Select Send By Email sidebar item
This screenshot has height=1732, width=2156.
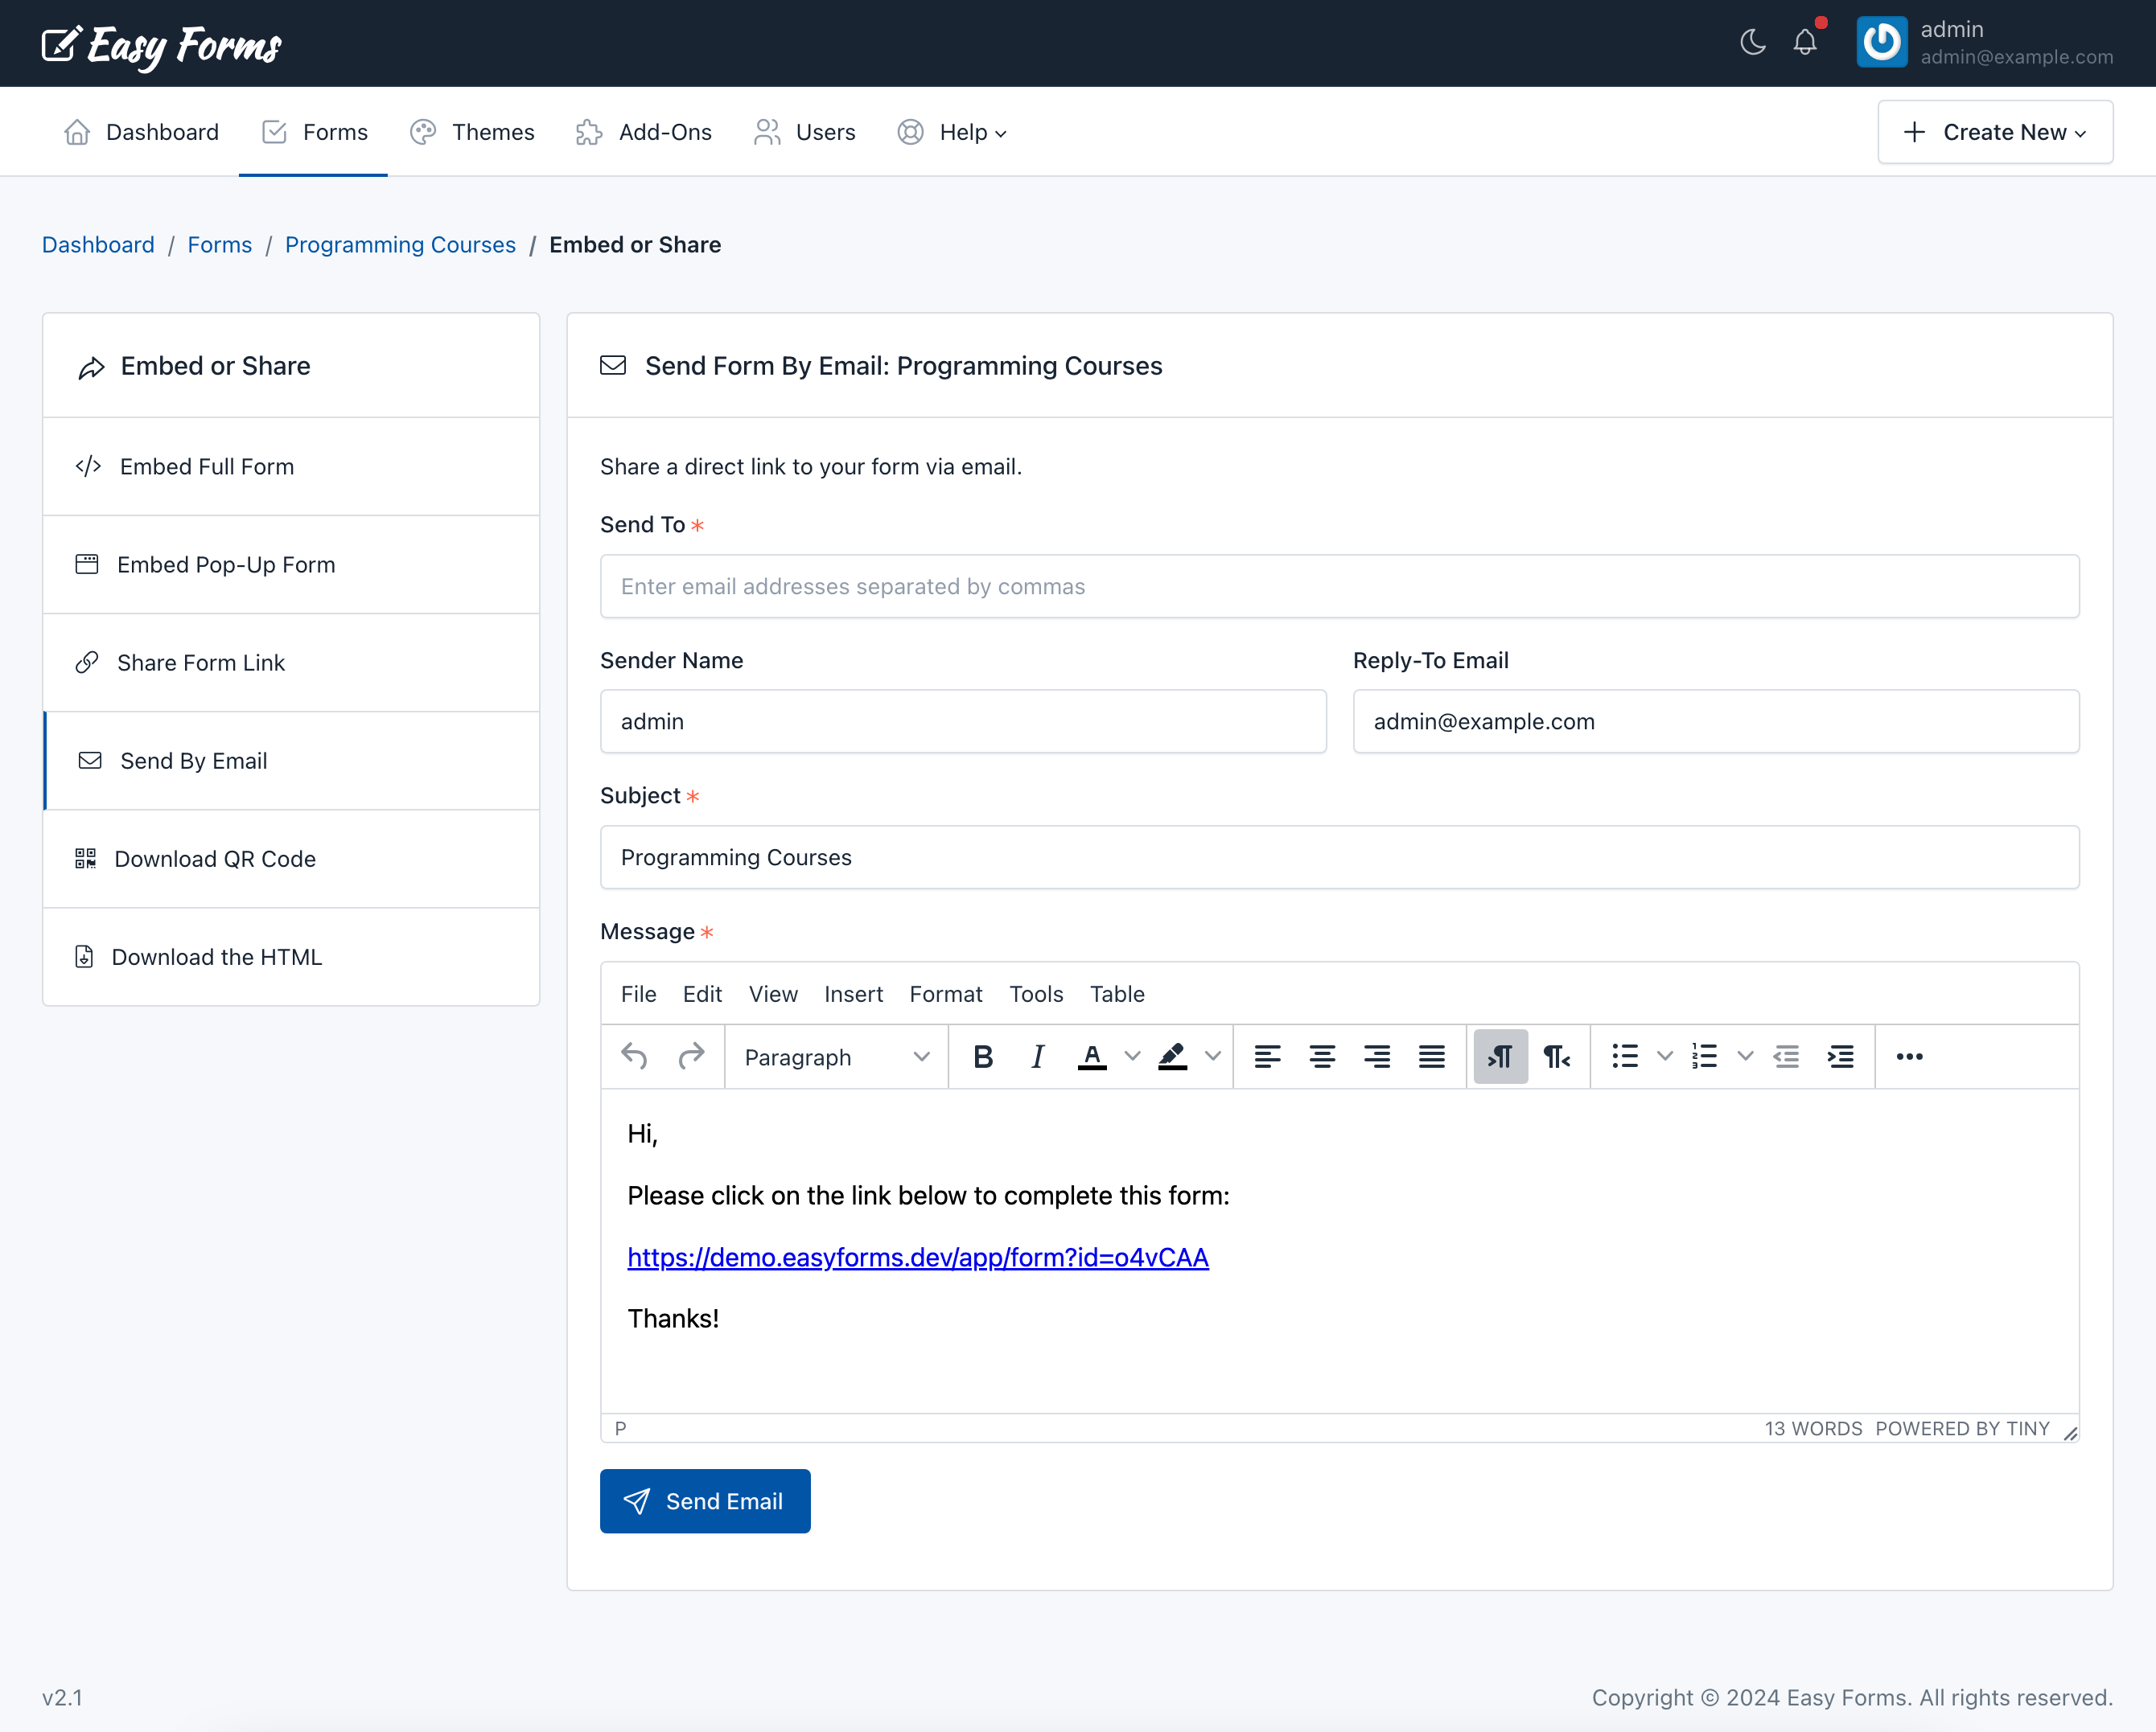(291, 761)
